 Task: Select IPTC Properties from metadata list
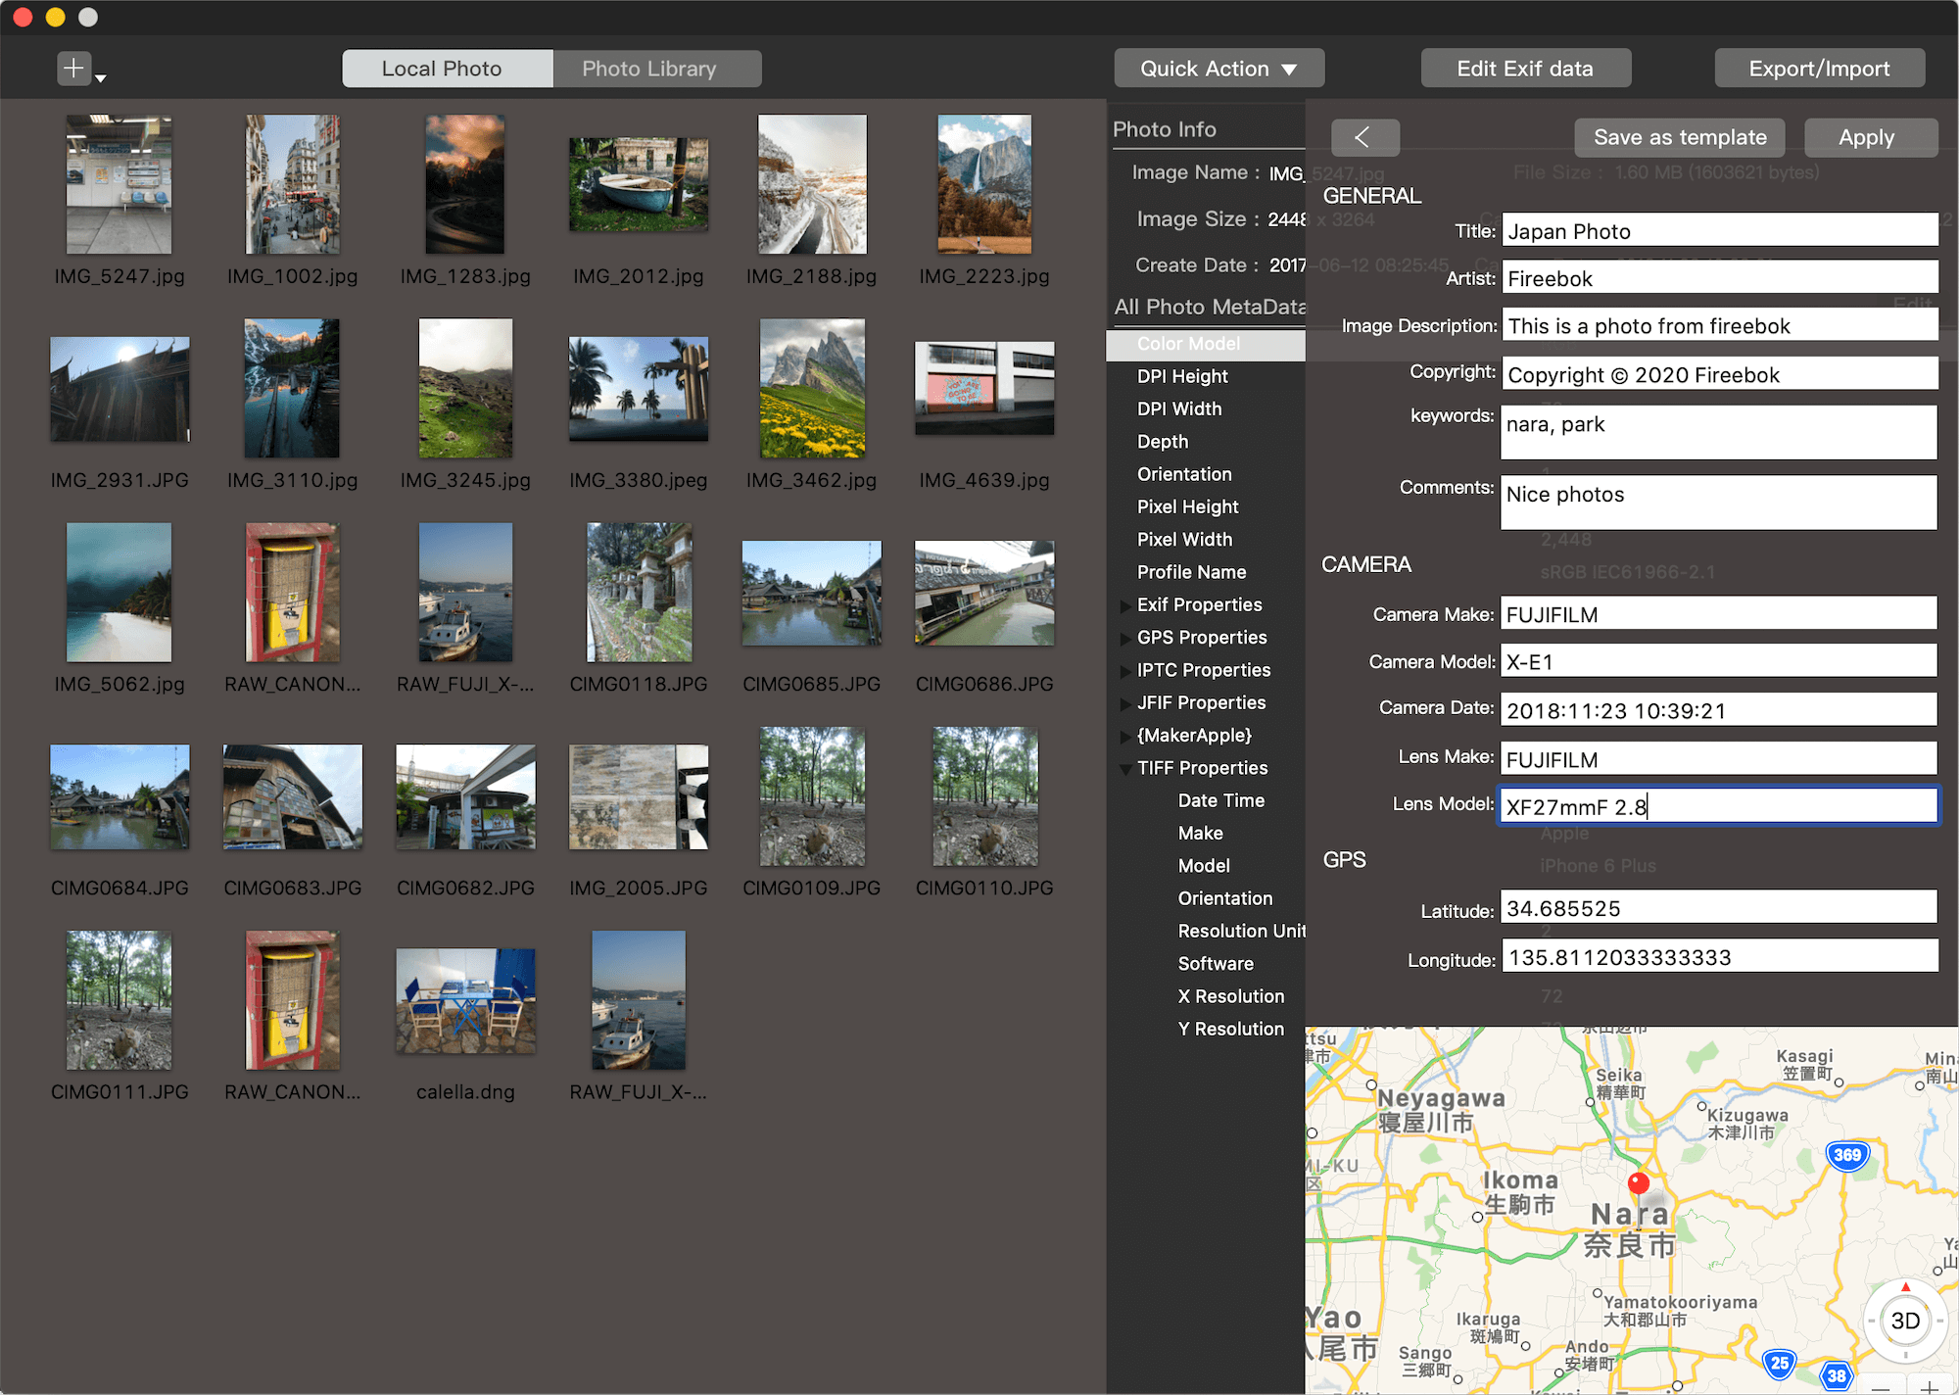[x=1203, y=670]
